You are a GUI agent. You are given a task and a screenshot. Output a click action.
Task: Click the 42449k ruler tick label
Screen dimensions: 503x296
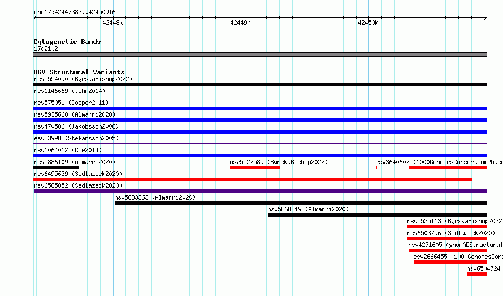[240, 23]
